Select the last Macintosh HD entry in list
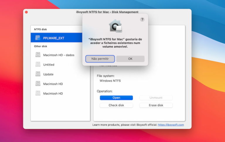Image resolution: width=225 pixels, height=142 pixels. point(53,93)
